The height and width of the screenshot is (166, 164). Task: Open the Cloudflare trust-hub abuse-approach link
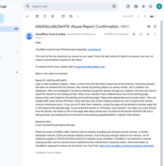click(x=126, y=146)
